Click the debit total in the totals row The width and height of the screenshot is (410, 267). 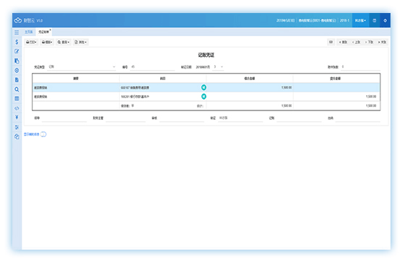(287, 105)
